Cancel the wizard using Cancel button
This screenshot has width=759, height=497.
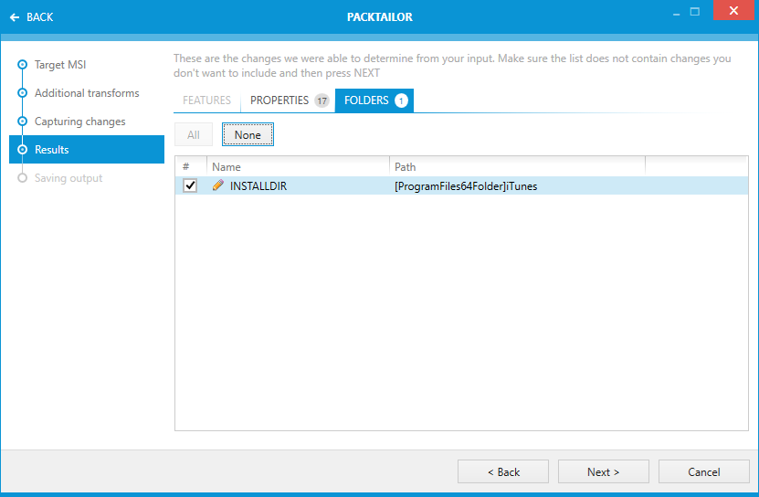pyautogui.click(x=703, y=471)
